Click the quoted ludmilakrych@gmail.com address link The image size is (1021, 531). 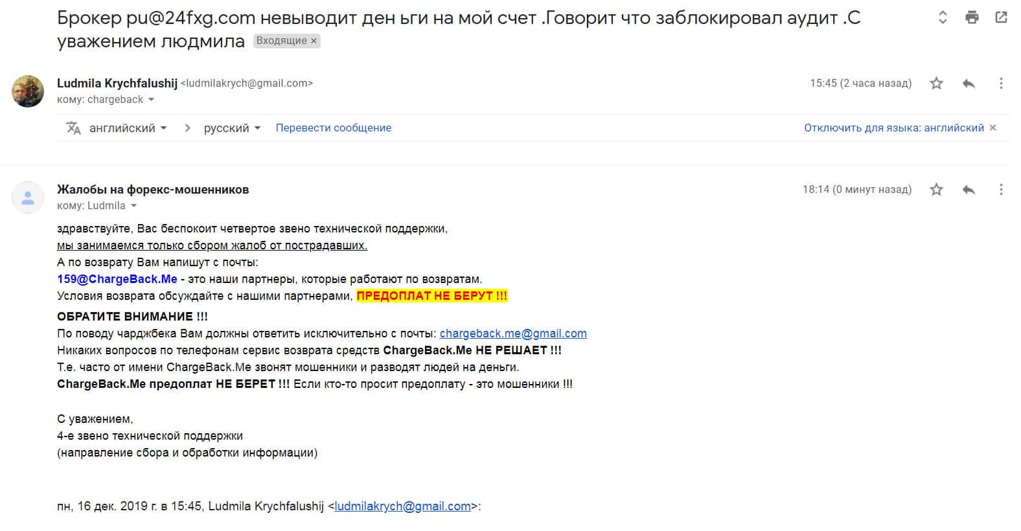(402, 506)
